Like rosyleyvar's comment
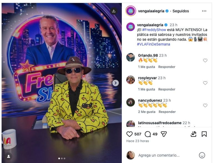Viewport: 213px width, 163px height. (x=205, y=83)
